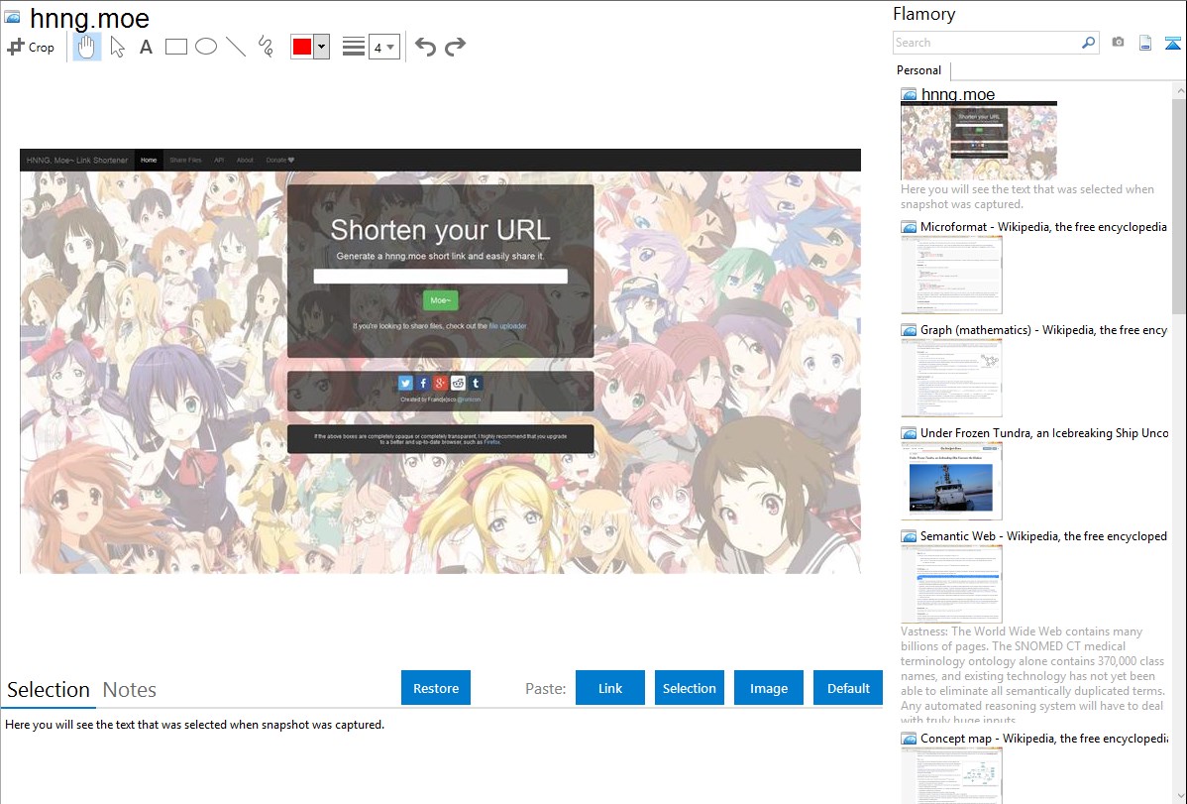
Task: Select Concept map snapshot title
Action: tap(1044, 738)
